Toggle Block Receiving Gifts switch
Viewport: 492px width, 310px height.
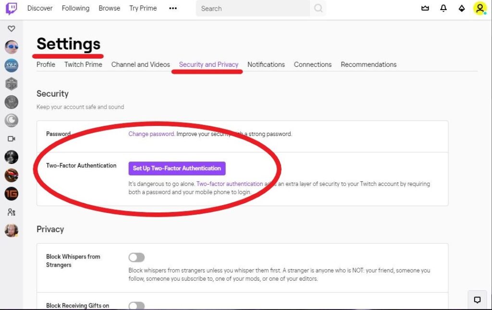[x=136, y=306]
